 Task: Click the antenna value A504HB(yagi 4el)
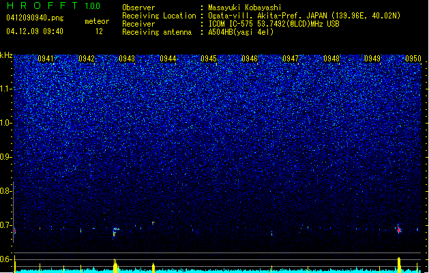click(241, 32)
